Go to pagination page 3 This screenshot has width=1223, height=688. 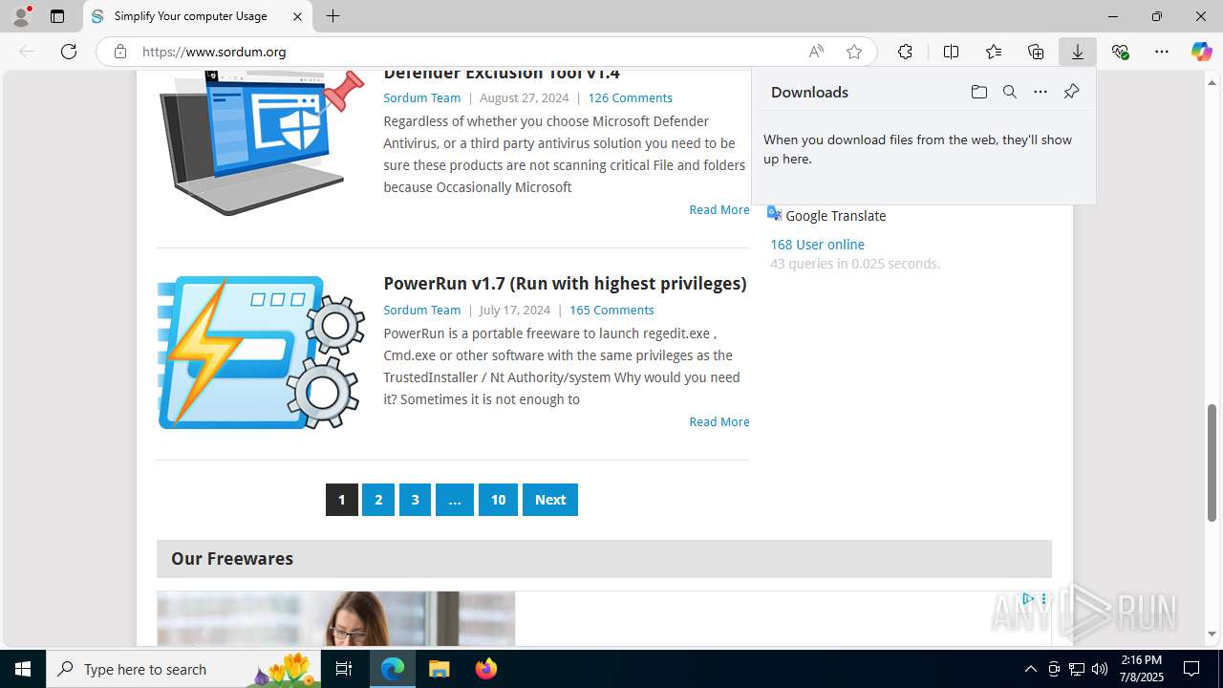pyautogui.click(x=415, y=500)
